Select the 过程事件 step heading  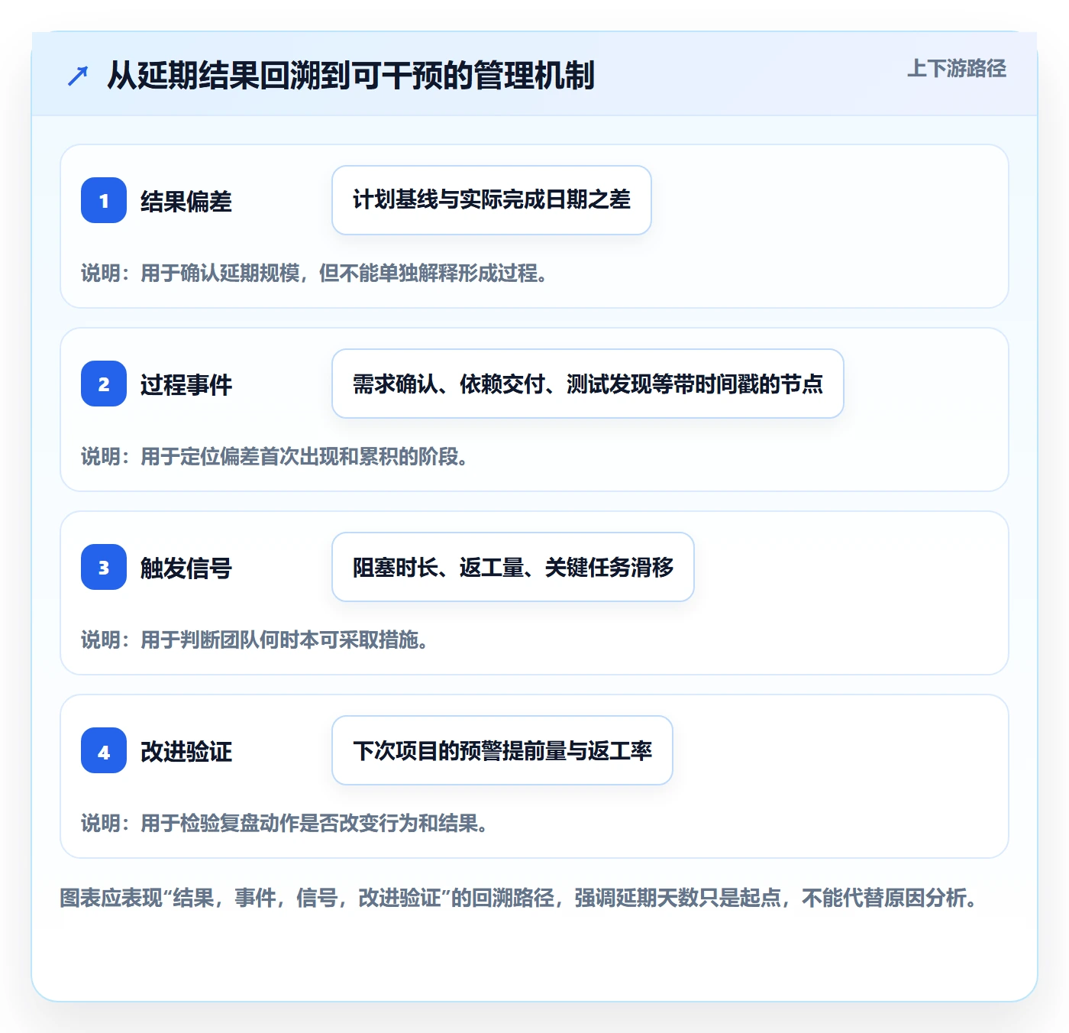[186, 384]
